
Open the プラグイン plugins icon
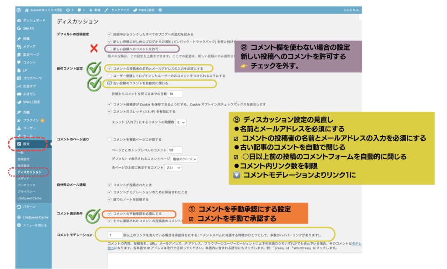19,120
